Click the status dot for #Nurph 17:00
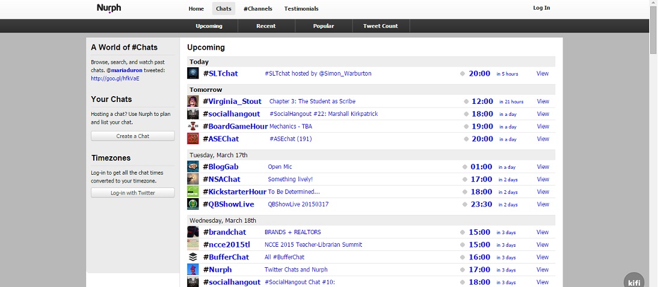 point(463,270)
